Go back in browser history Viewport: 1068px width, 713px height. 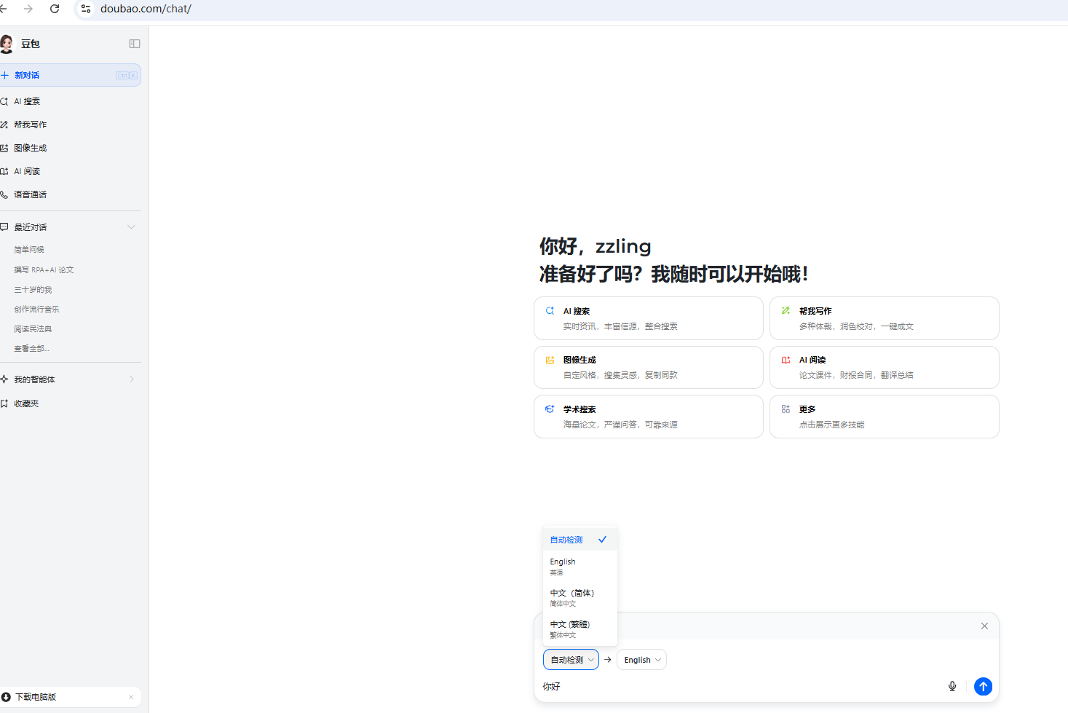(x=3, y=9)
